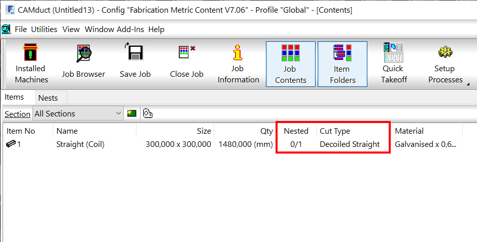Open the View menu
Viewport: 477px width, 242px height.
pyautogui.click(x=71, y=29)
